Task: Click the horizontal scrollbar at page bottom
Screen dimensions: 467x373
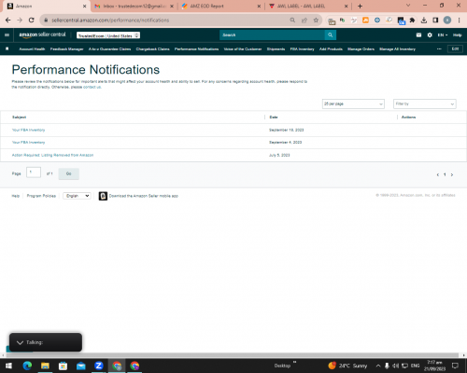Action: coord(232,355)
